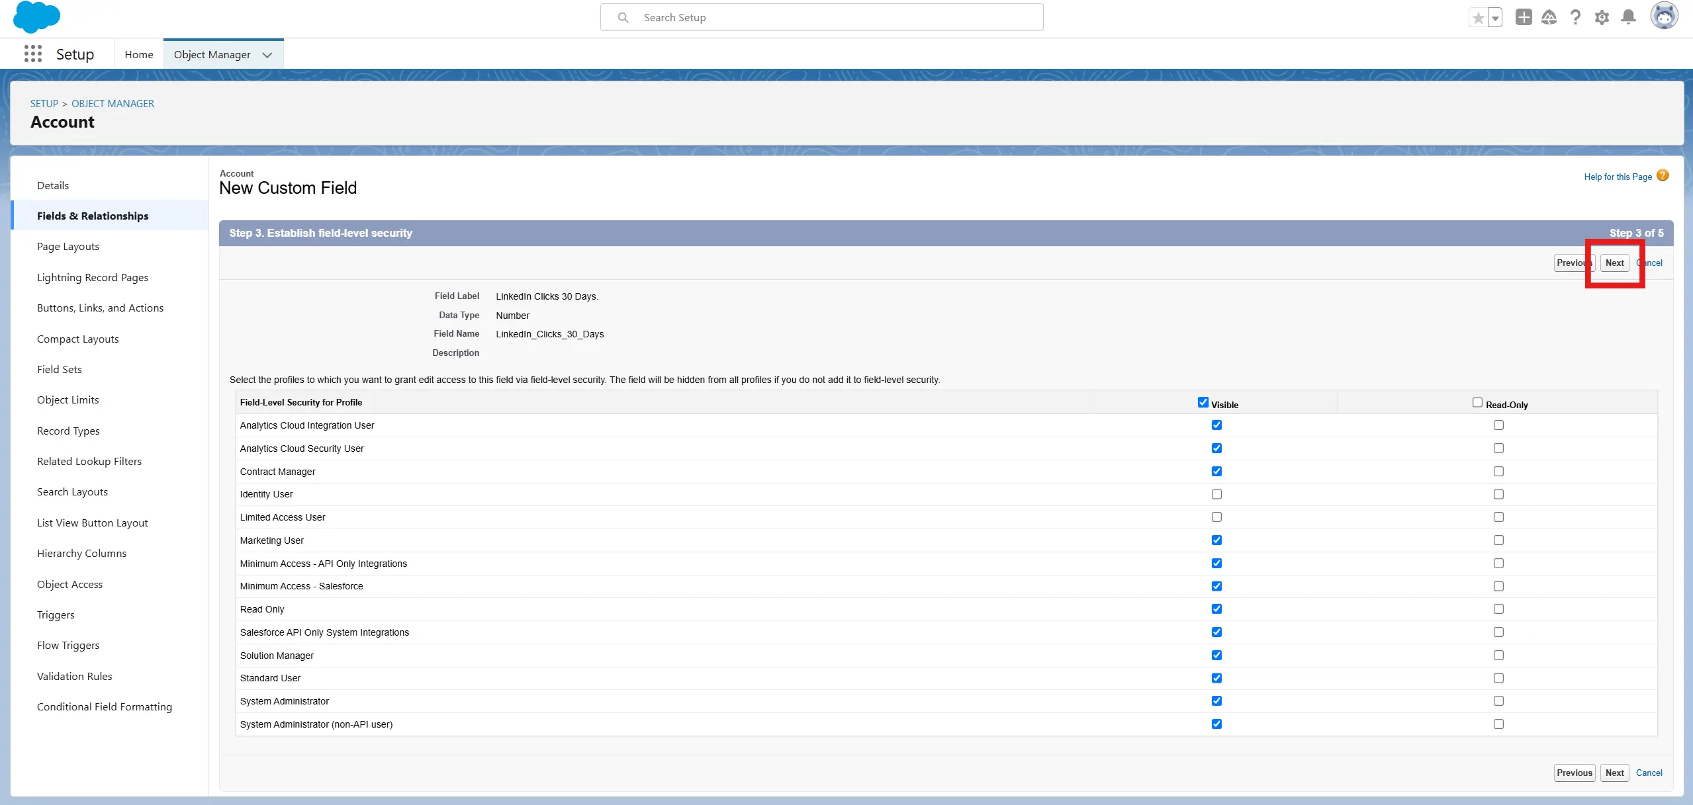The image size is (1693, 805).
Task: Enable Visible for Identity User
Action: pos(1216,494)
